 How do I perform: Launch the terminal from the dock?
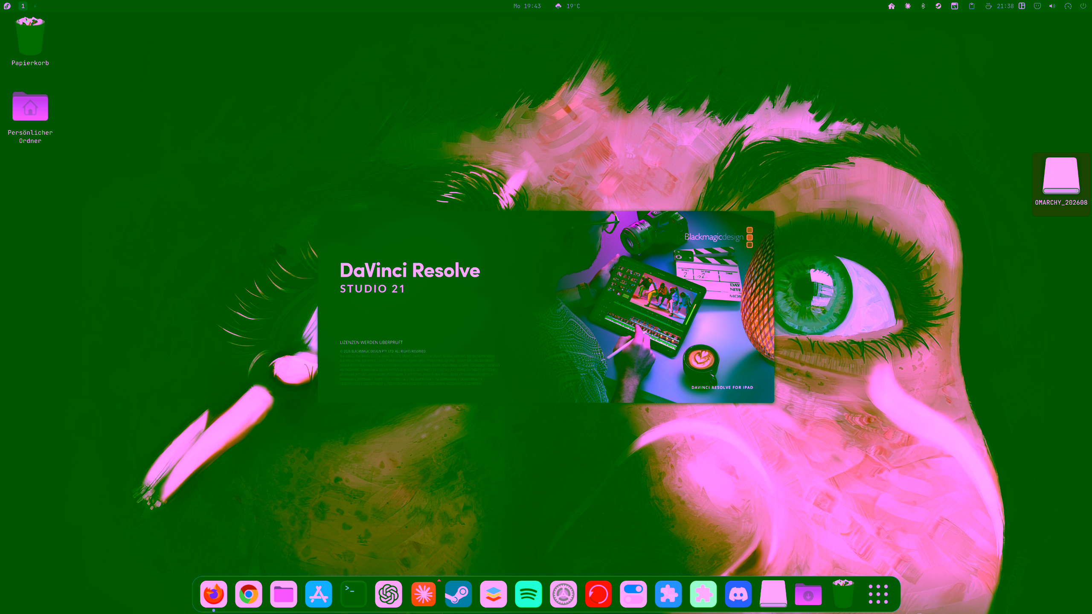354,594
